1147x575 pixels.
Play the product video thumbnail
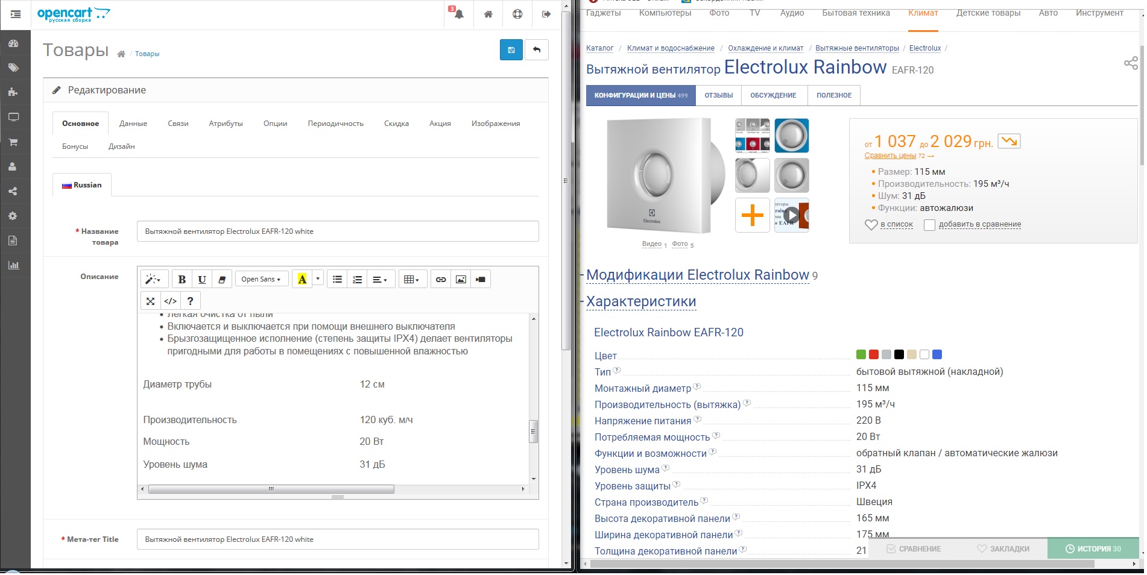[x=791, y=215]
